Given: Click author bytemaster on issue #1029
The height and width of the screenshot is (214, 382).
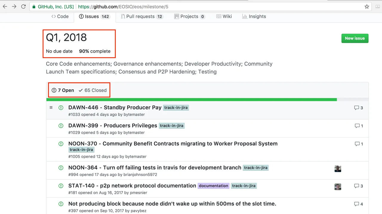Looking at the screenshot, I should (x=134, y=133).
